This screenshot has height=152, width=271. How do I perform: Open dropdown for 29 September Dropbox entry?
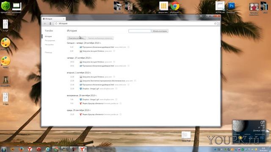[x=116, y=100]
